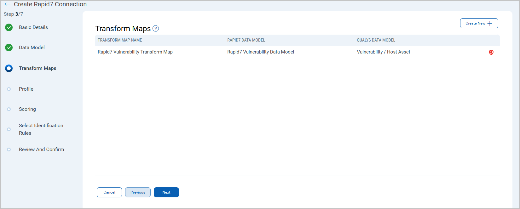
Task: Click the Scoring step circle marker
Action: [x=9, y=109]
